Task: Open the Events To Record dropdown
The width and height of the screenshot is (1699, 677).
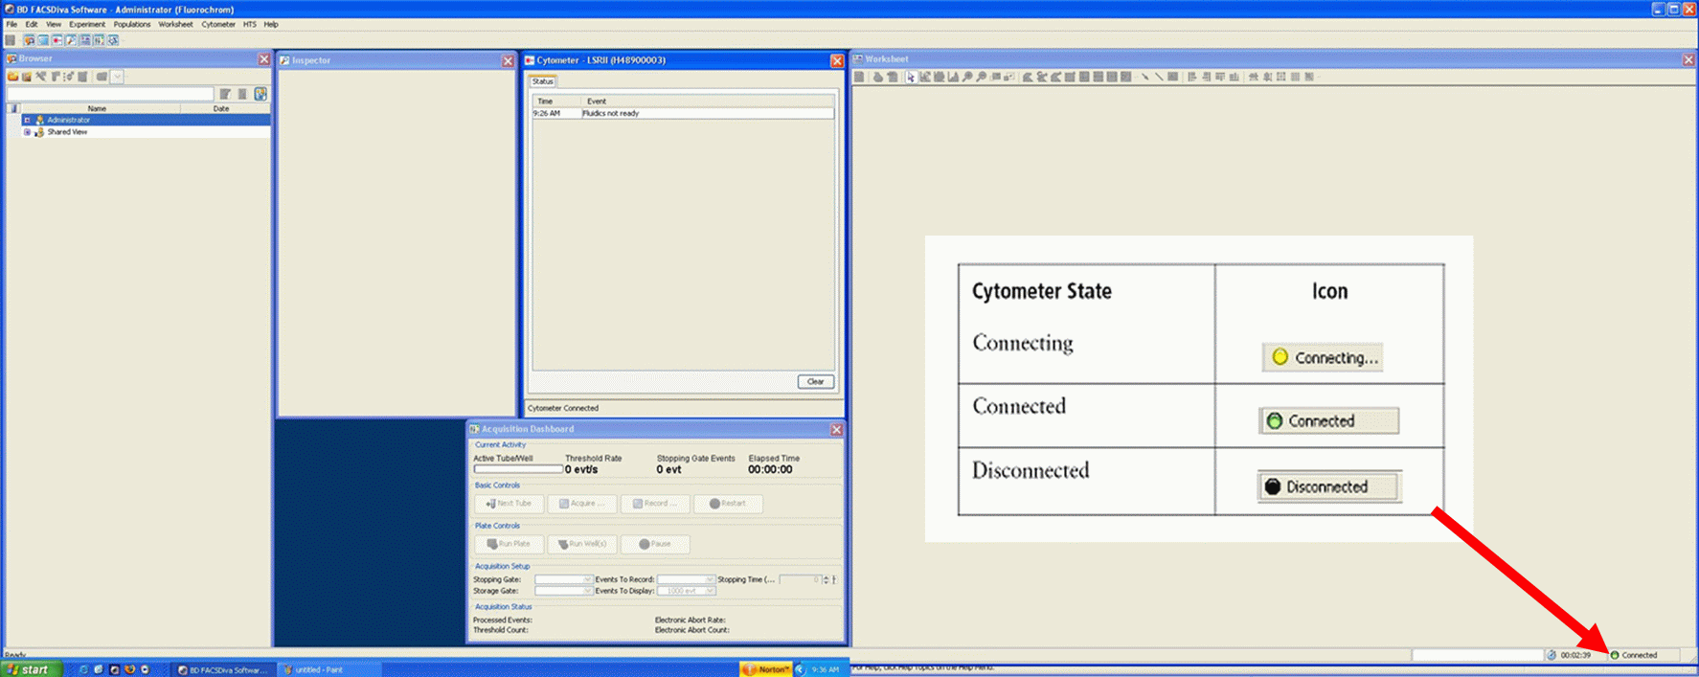Action: point(686,579)
